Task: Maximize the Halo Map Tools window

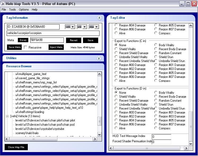Action: point(188,4)
